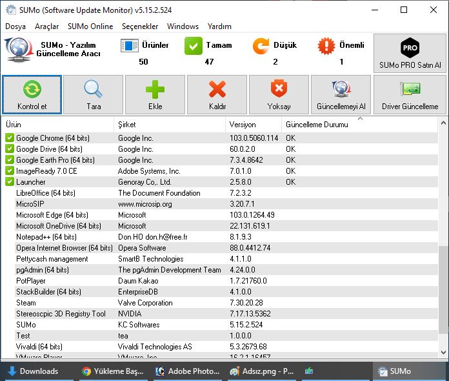Switch to Adsız.png Paint taskbar item
449x381 pixels.
point(262,371)
